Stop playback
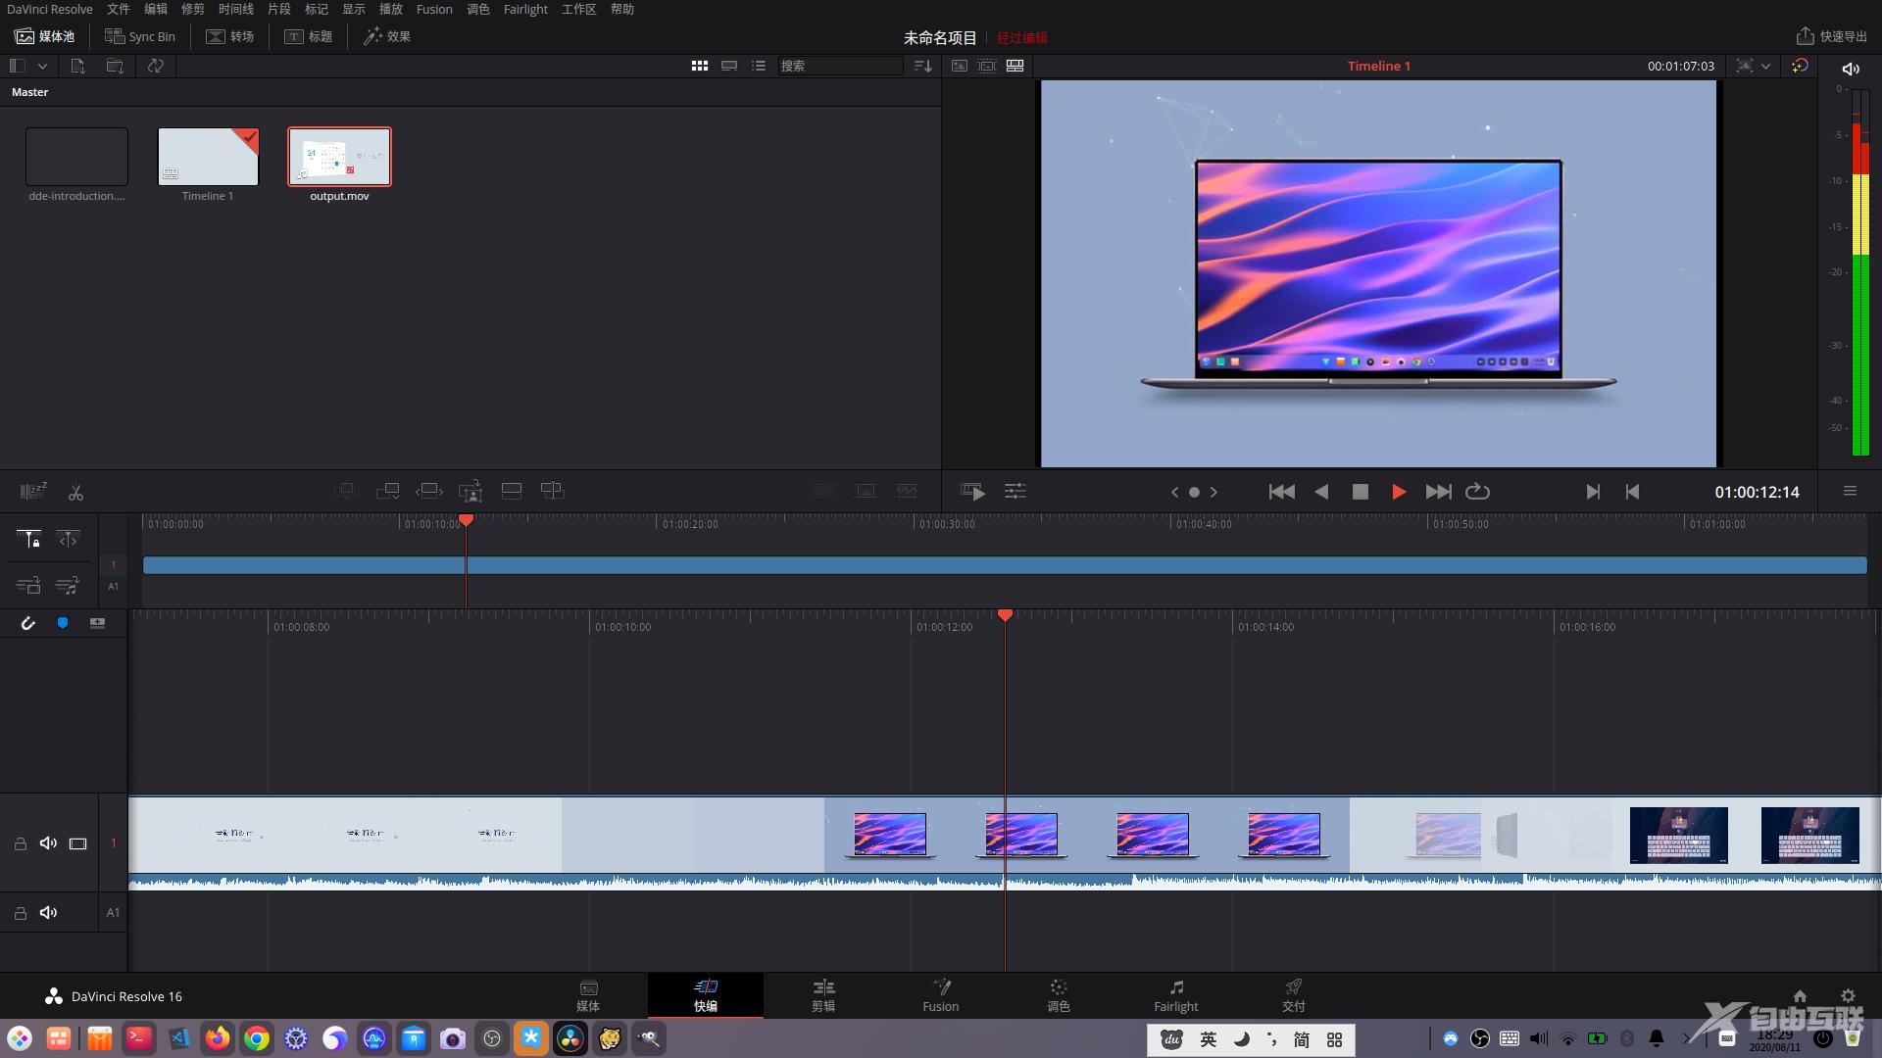This screenshot has width=1882, height=1058. [x=1360, y=492]
